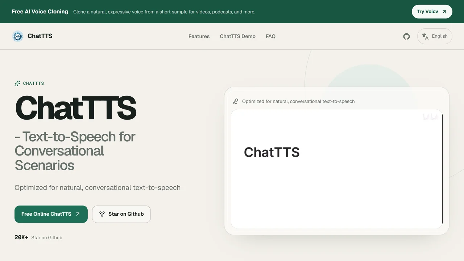Viewport: 464px width, 261px height.
Task: Click the 20K+ star count text
Action: tap(21, 237)
